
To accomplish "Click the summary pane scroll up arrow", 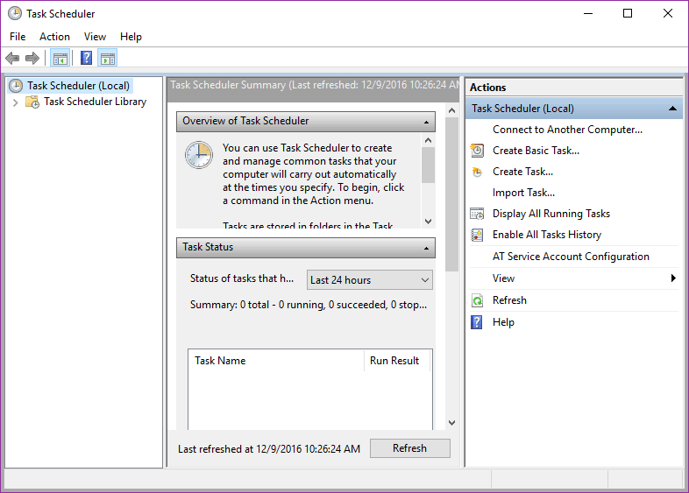I will 451,110.
